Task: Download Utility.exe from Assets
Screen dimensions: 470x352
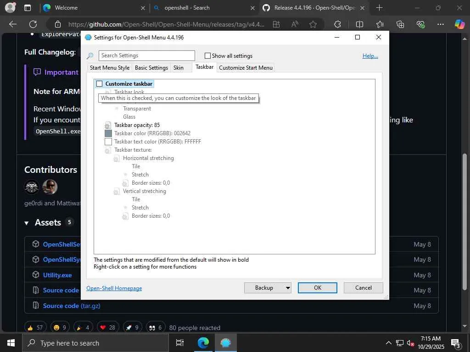Action: point(57,275)
